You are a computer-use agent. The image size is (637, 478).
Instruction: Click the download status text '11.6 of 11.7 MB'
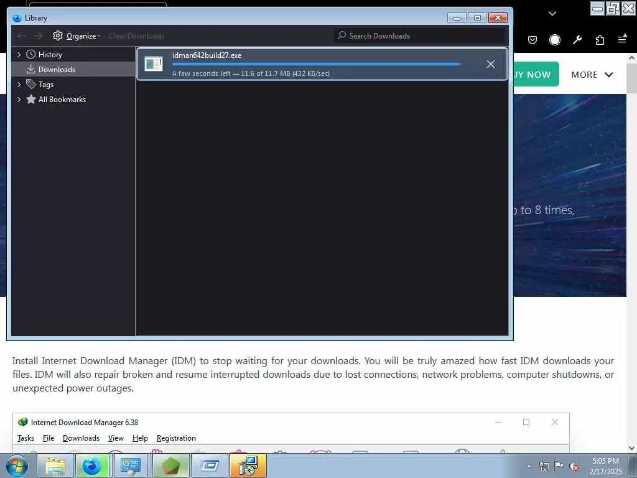[266, 73]
